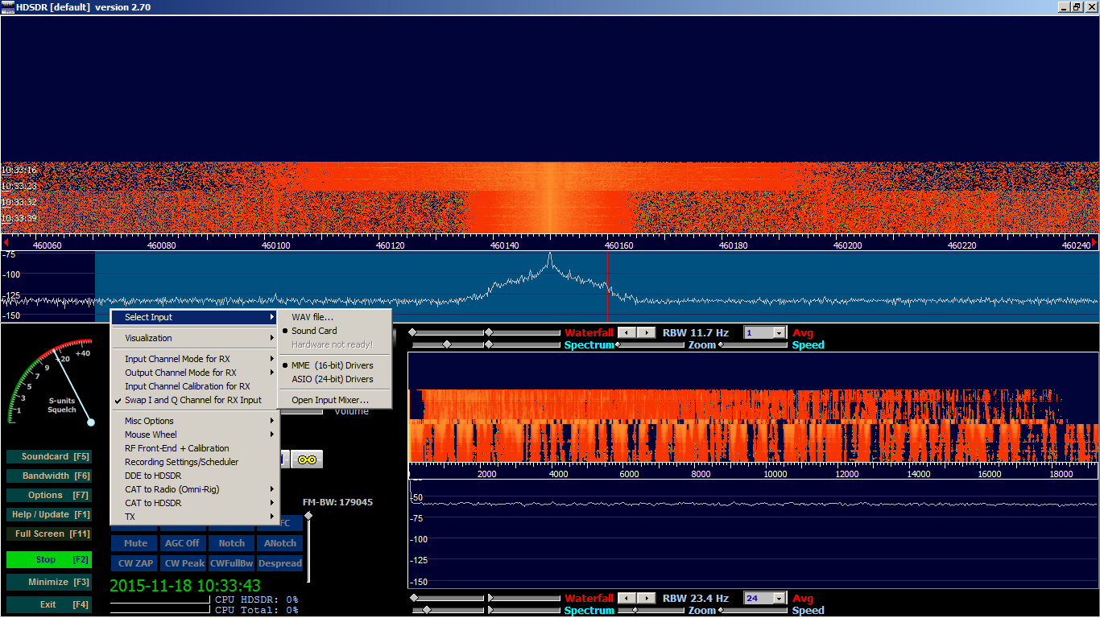This screenshot has height=618, width=1100.
Task: Click the green date and time display
Action: click(x=185, y=585)
